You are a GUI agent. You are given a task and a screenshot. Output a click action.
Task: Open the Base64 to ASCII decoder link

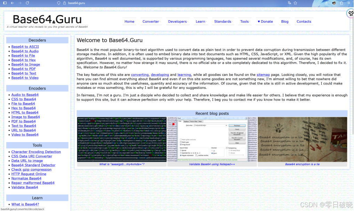25,47
